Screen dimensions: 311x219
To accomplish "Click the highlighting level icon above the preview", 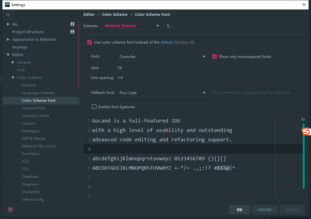I will coord(303,119).
